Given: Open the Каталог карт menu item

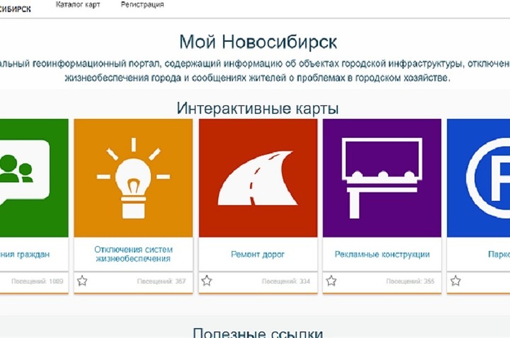Looking at the screenshot, I should tap(78, 5).
